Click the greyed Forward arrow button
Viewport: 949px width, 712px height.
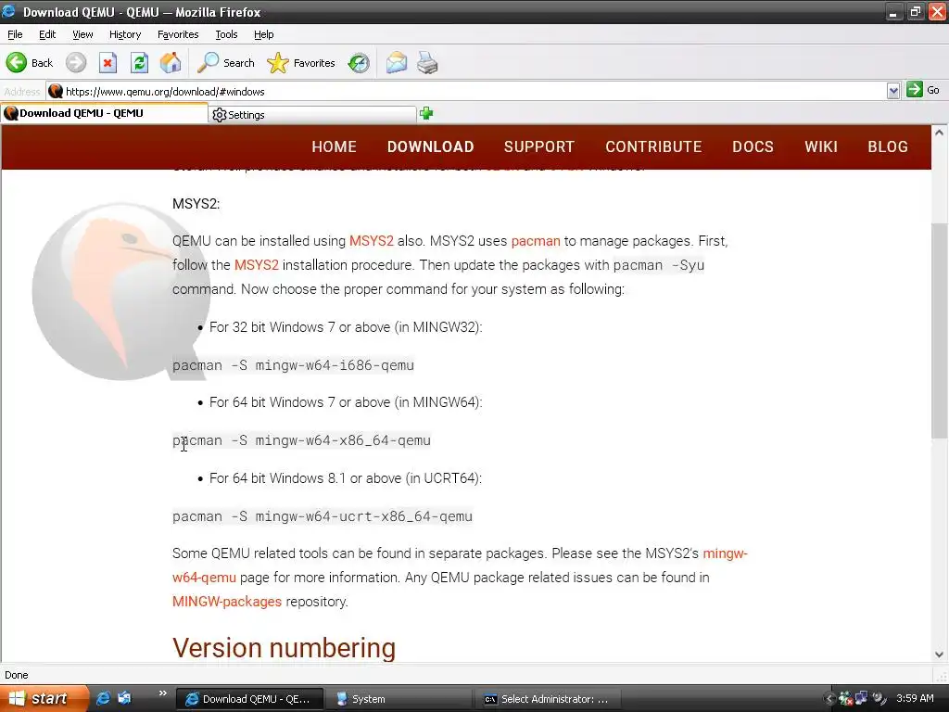[76, 63]
